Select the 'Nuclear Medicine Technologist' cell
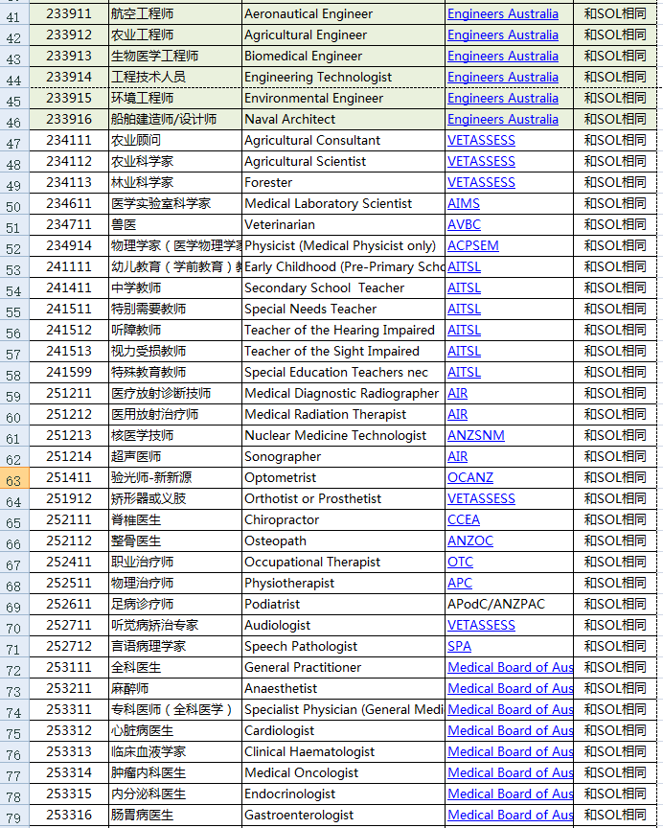663x828 pixels. (343, 436)
